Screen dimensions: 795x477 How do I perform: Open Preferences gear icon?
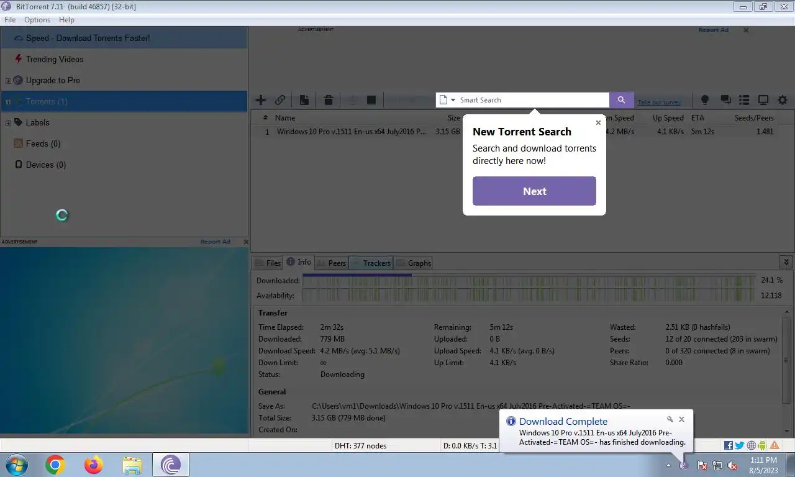783,100
